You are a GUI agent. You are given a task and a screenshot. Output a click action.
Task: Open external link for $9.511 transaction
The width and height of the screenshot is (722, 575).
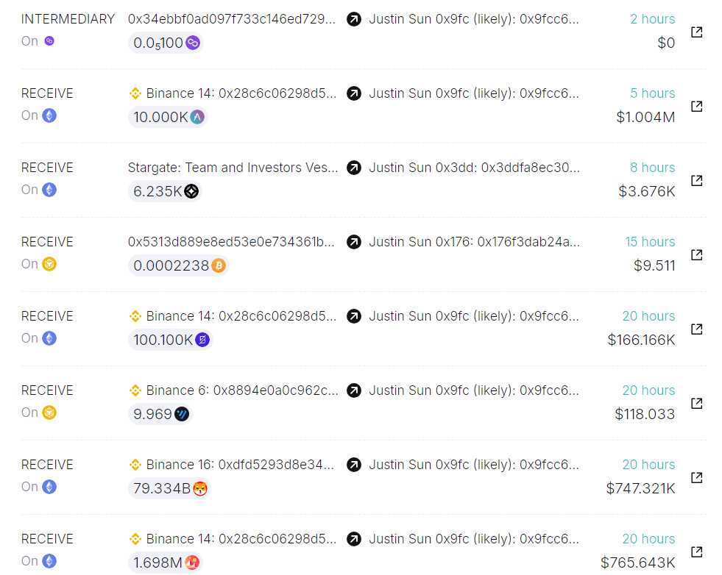[x=697, y=255]
